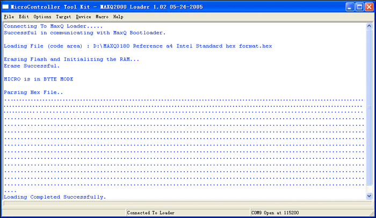The width and height of the screenshot is (376, 218).
Task: Open the Edit menu
Action: point(24,17)
